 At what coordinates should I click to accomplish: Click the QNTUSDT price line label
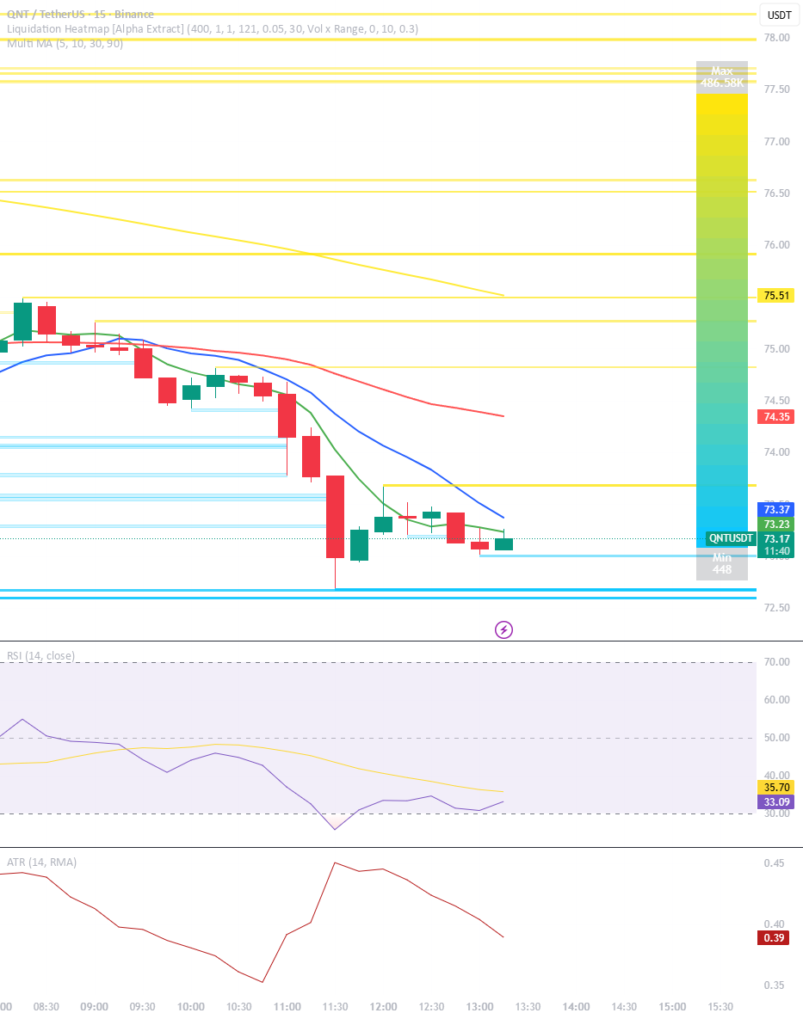tap(731, 538)
